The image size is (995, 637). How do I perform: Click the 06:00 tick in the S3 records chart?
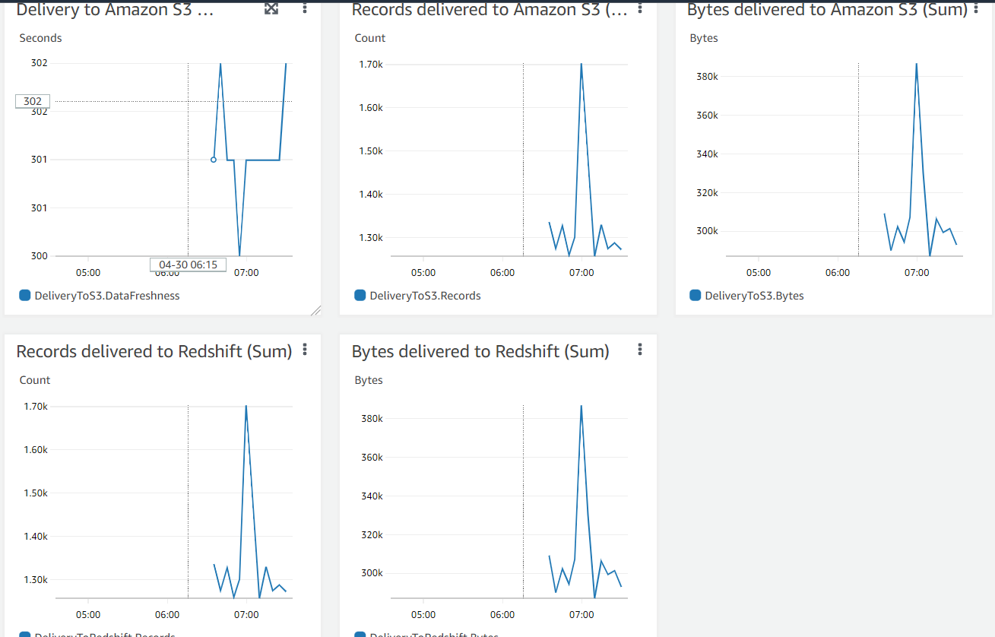point(502,273)
